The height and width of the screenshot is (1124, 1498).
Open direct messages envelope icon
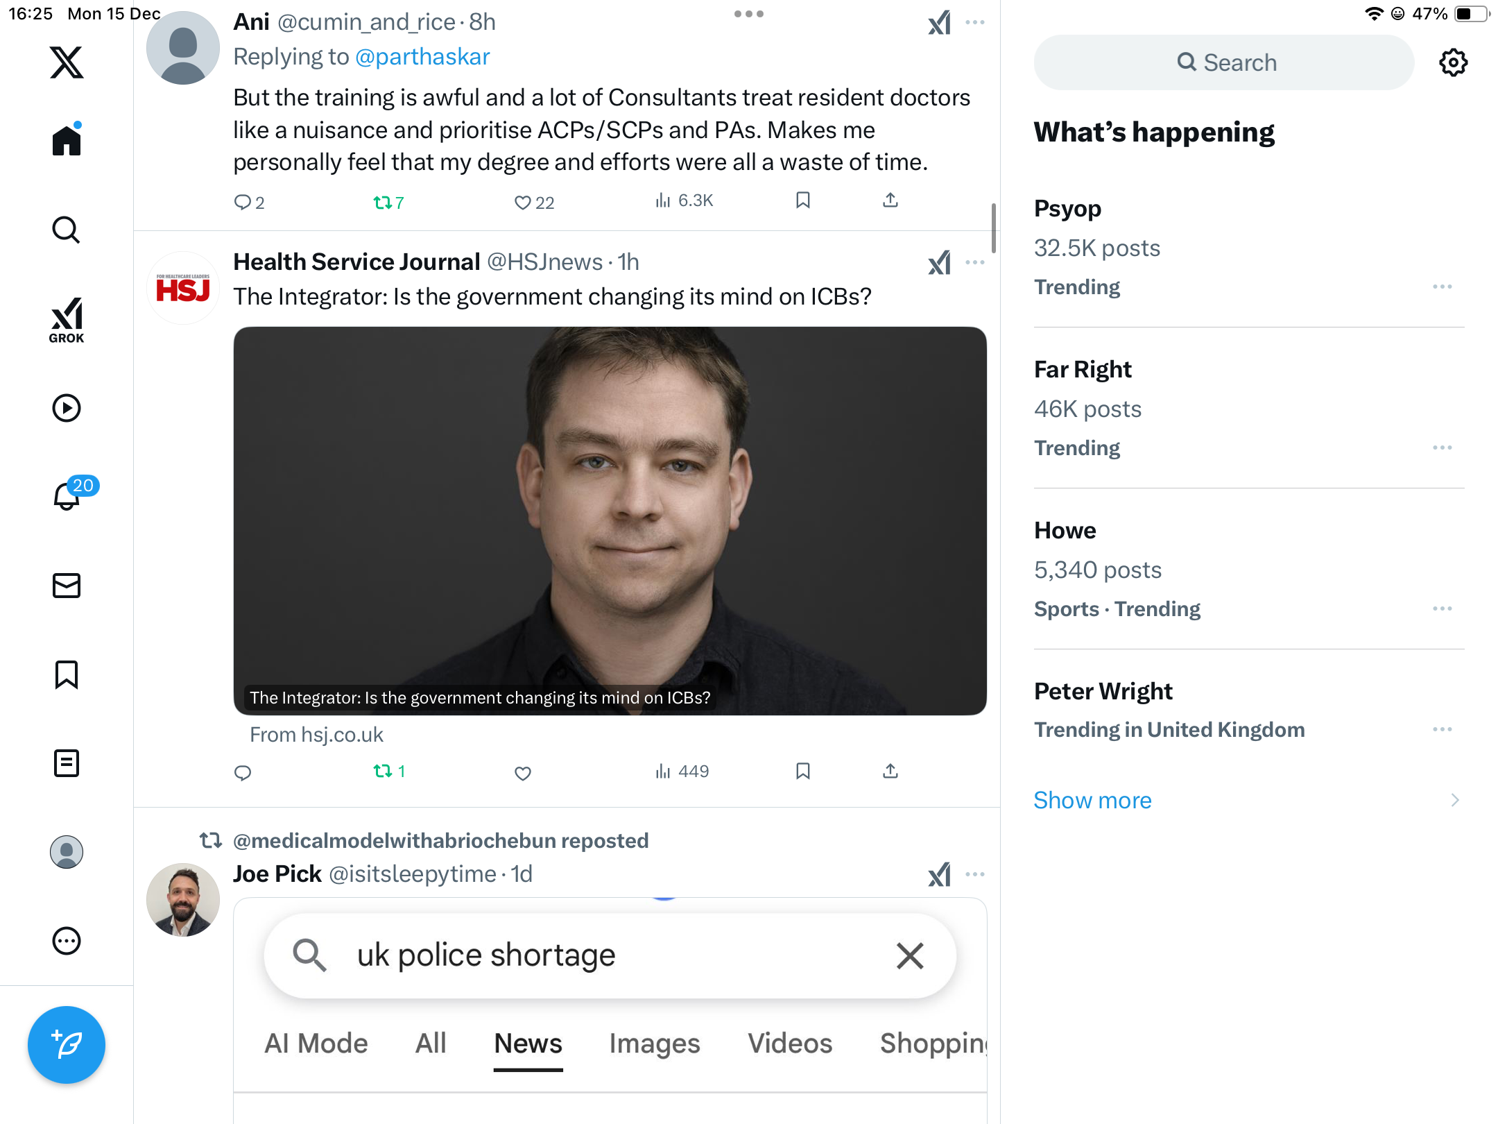point(67,586)
